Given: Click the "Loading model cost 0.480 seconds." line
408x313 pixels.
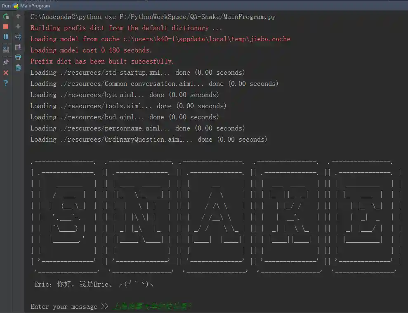Looking at the screenshot, I should (91, 50).
